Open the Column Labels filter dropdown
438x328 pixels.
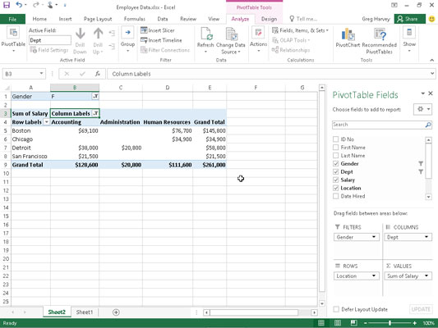[x=95, y=113]
